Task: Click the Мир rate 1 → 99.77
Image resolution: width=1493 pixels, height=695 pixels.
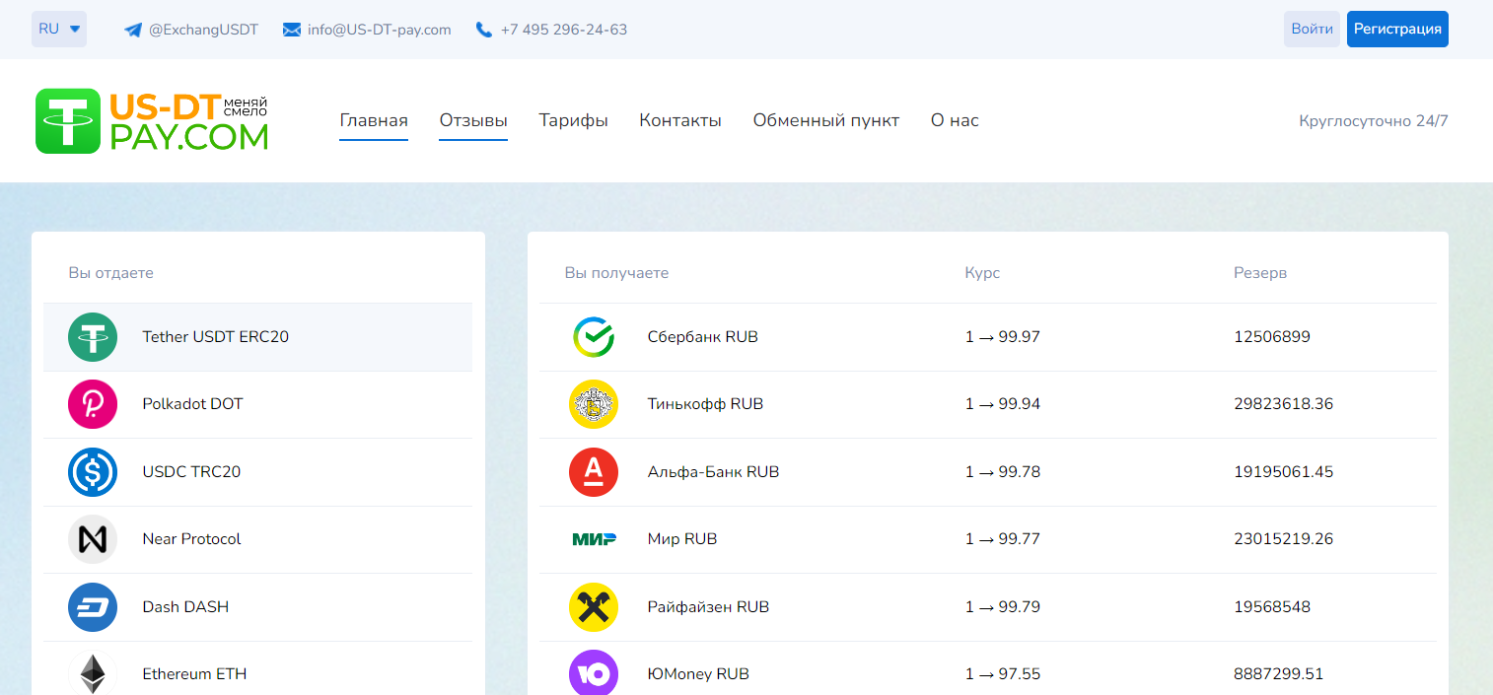Action: click(x=1002, y=539)
